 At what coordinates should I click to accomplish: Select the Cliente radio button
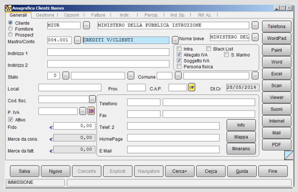(x=10, y=23)
